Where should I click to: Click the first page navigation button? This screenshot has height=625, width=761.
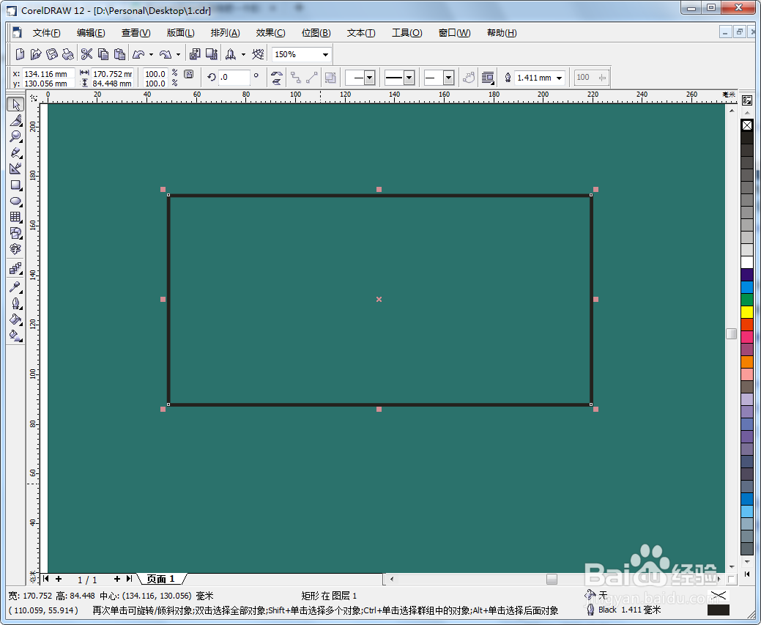pos(46,579)
